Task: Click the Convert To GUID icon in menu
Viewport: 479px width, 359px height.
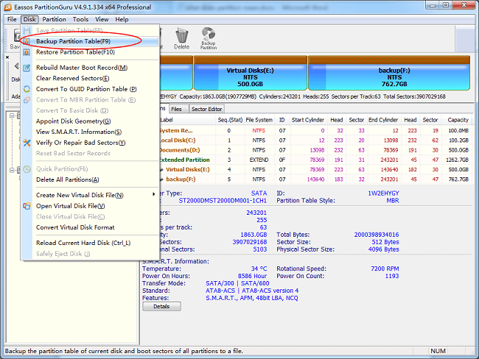Action: [x=27, y=89]
